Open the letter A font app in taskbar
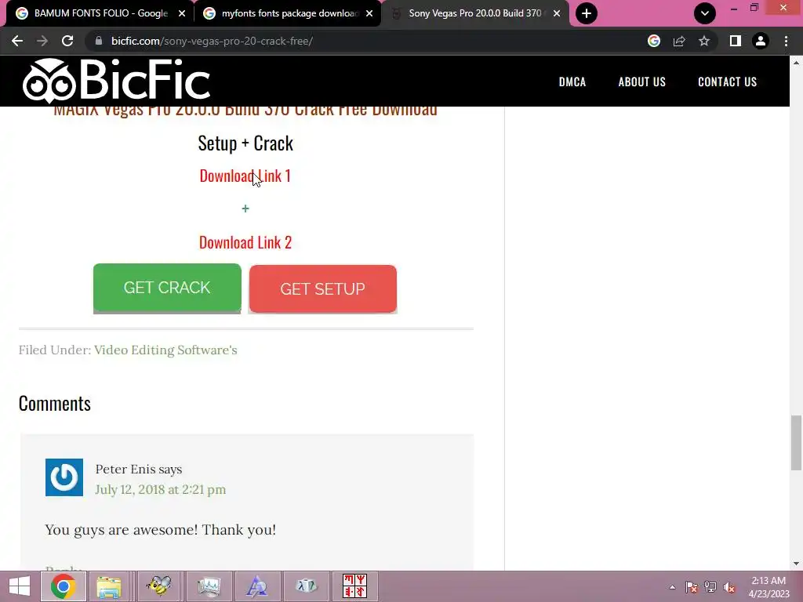This screenshot has height=602, width=803. click(x=256, y=586)
